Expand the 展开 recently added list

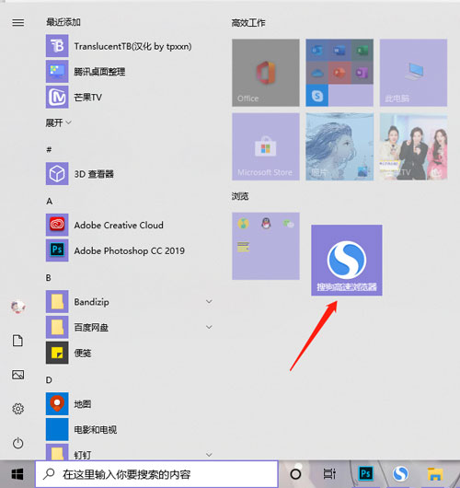coord(58,122)
